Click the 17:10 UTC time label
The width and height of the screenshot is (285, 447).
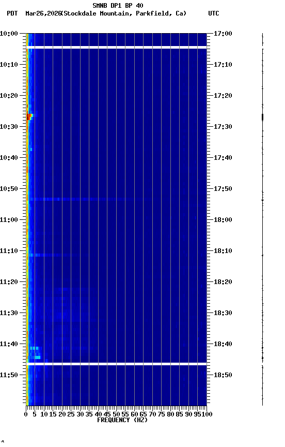click(223, 65)
